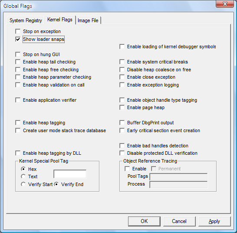The height and width of the screenshot is (233, 237).
Task: Check Enable under Object Reference Tracing
Action: coord(127,169)
